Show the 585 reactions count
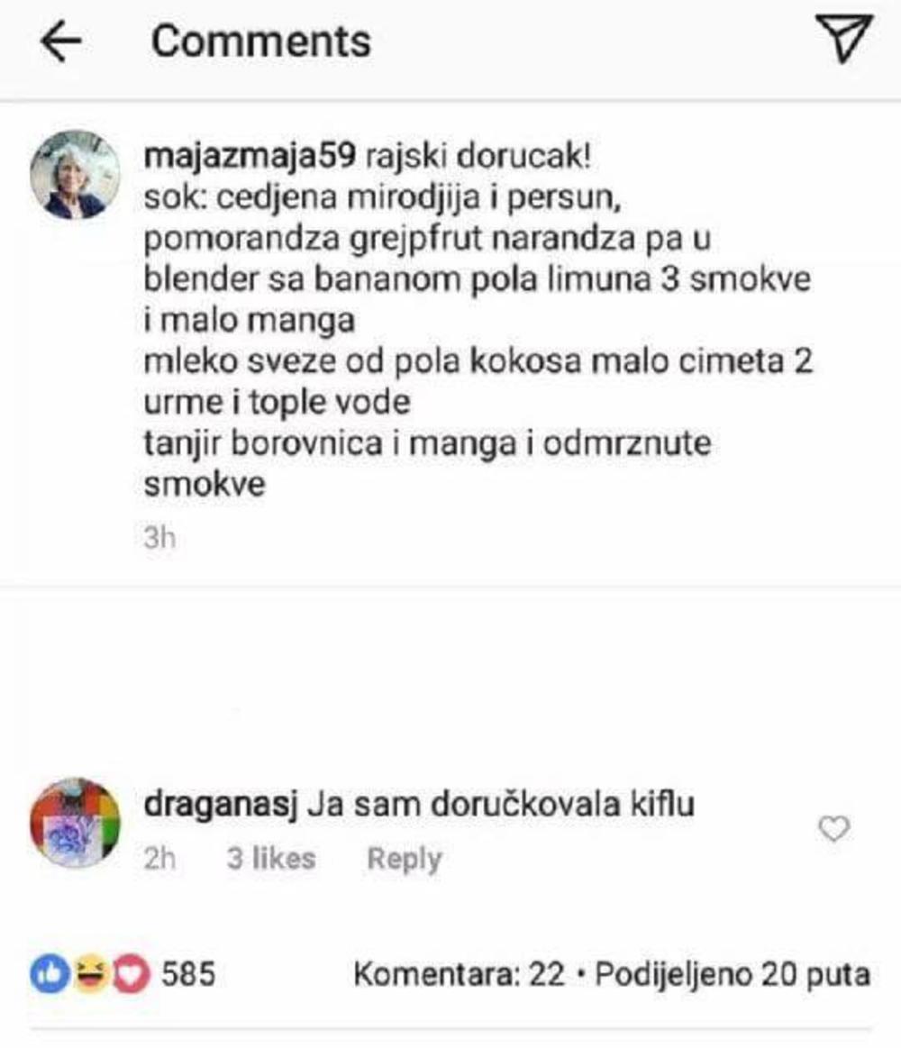The width and height of the screenshot is (901, 1048). [188, 974]
